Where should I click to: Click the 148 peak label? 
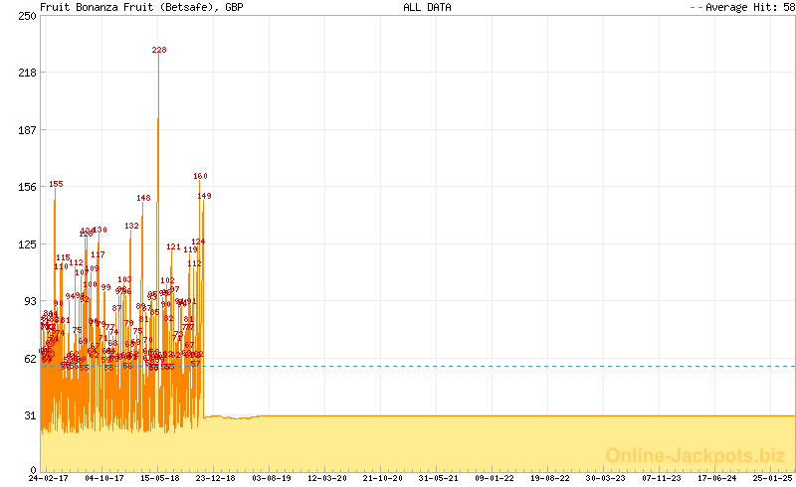pyautogui.click(x=143, y=198)
